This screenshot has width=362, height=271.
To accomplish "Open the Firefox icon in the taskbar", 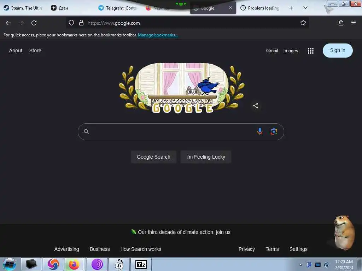I will click(x=74, y=264).
